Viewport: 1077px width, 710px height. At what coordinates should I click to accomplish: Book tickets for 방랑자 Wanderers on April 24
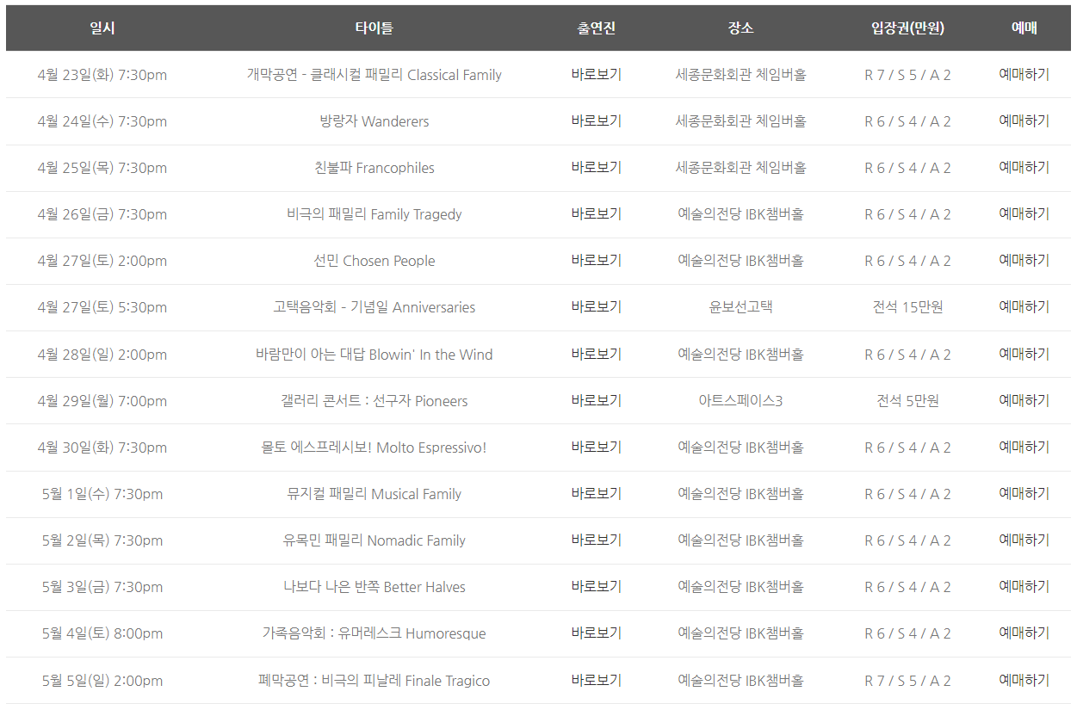tap(1024, 121)
